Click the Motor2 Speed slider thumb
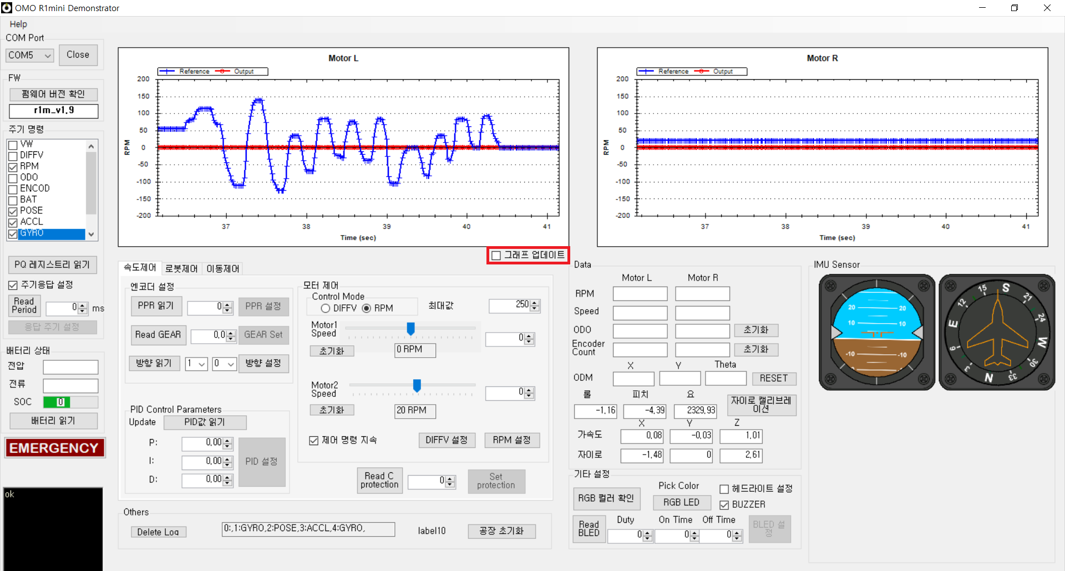The width and height of the screenshot is (1065, 571). (417, 385)
